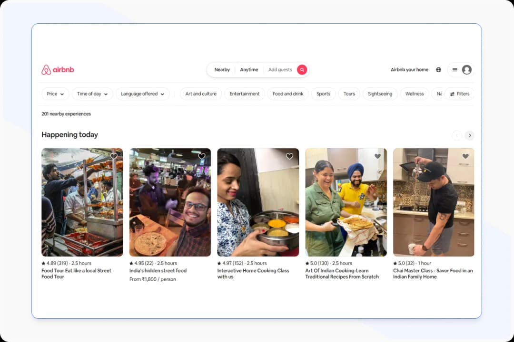
Task: Toggle the Art Of Indian Cooking card's heart
Action: (x=377, y=156)
